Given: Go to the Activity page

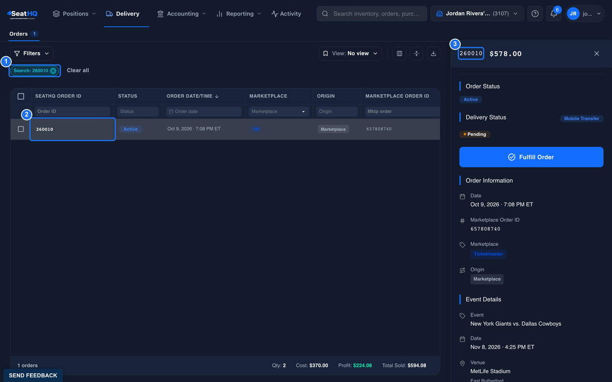Looking at the screenshot, I should (x=286, y=14).
